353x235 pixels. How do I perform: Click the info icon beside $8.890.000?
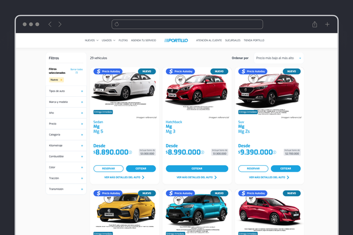coord(130,152)
